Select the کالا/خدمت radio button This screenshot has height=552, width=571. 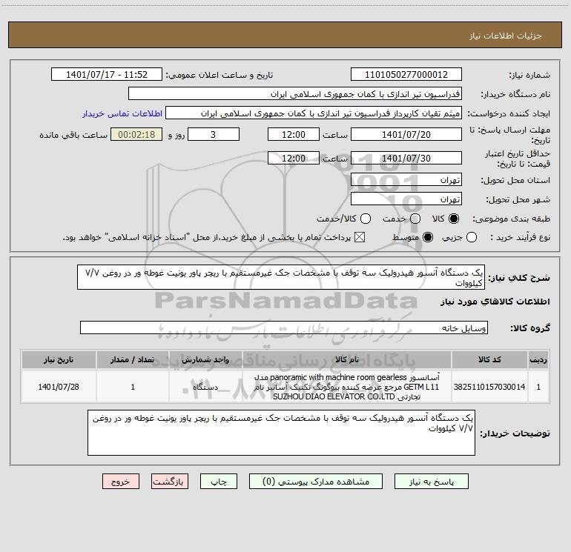[366, 219]
